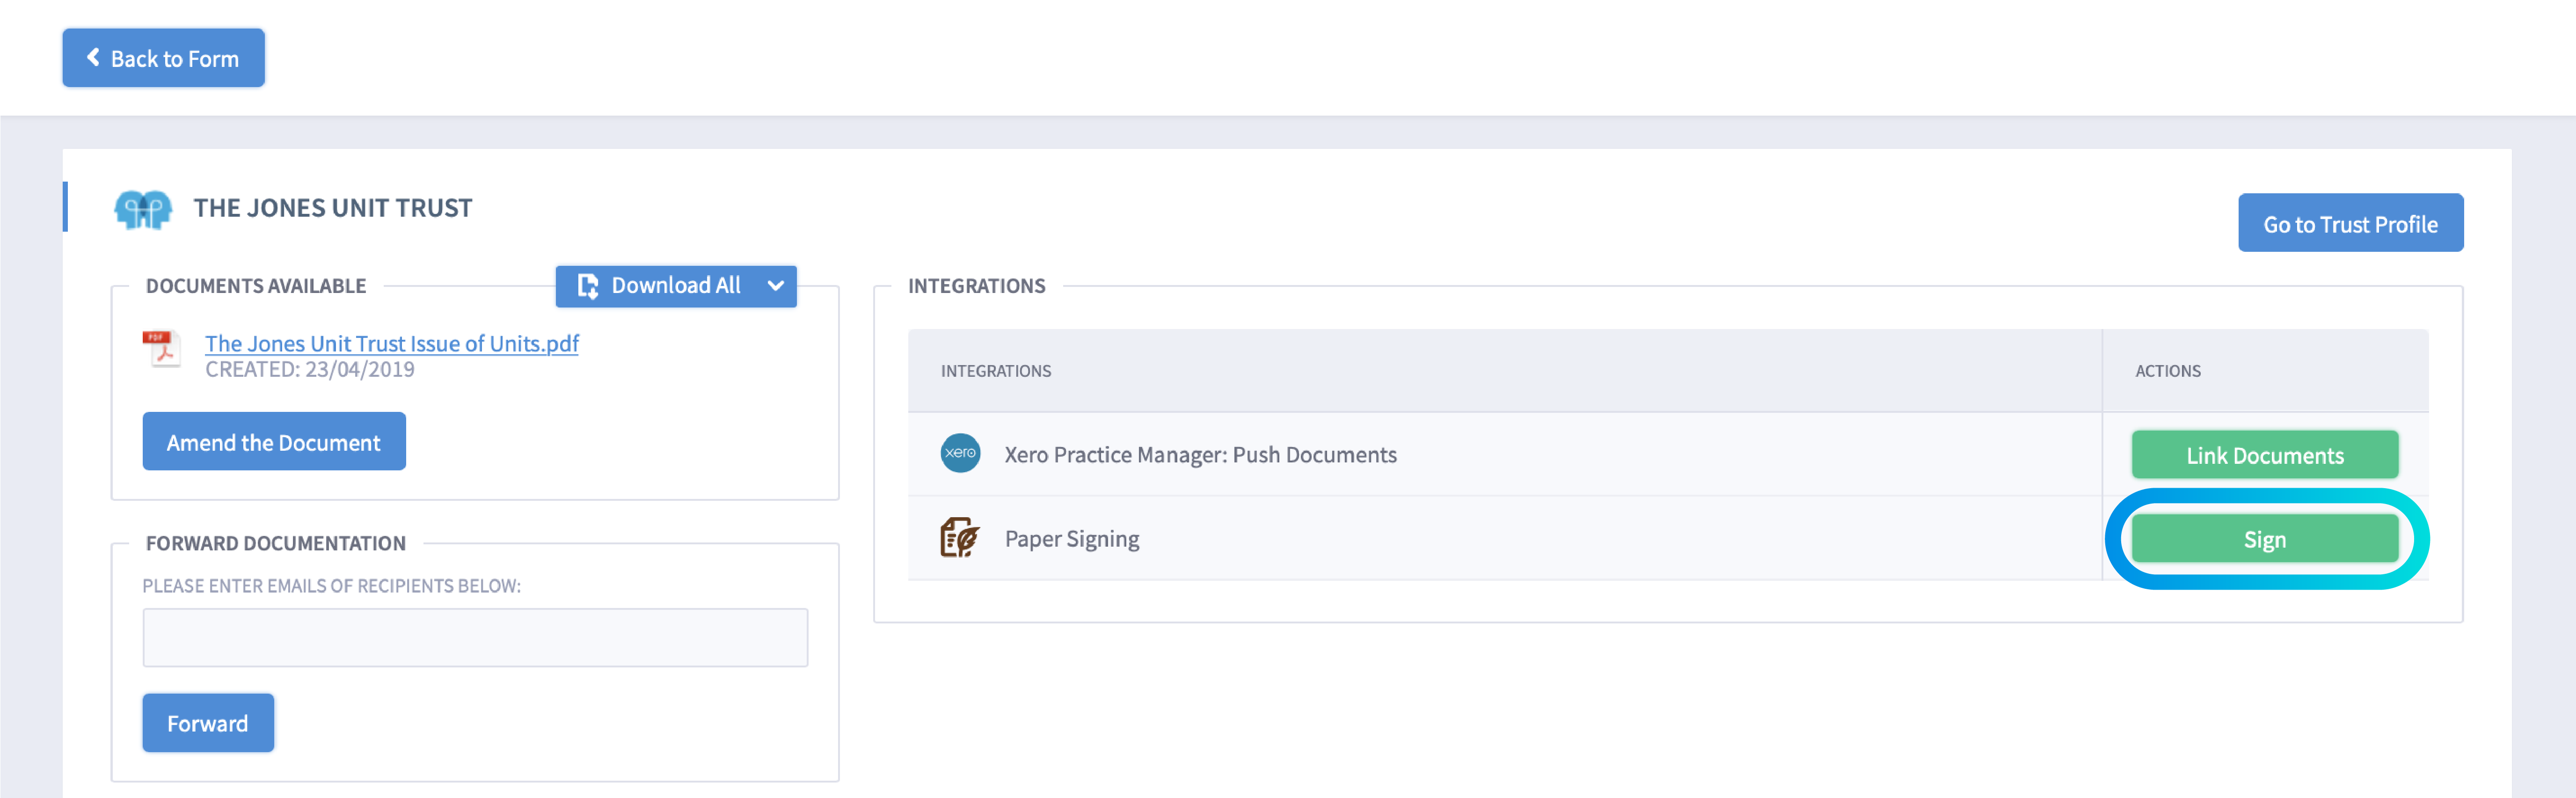
Task: Click the download file icon in Download All
Action: [588, 286]
